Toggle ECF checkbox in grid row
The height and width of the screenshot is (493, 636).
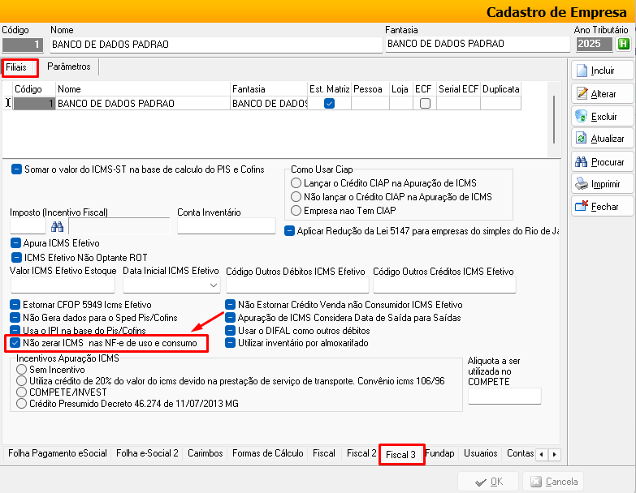425,104
